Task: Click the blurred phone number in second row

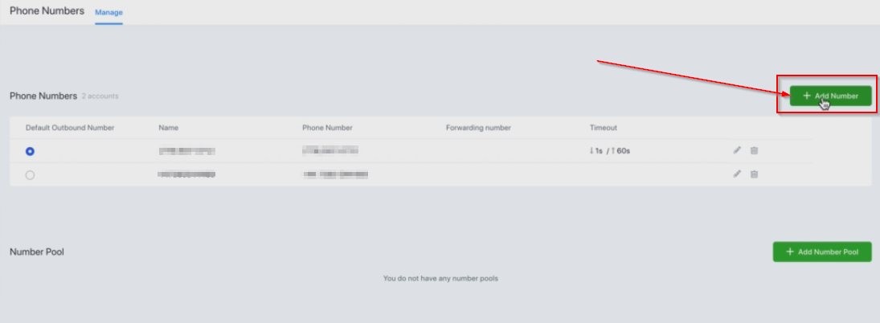Action: (336, 175)
